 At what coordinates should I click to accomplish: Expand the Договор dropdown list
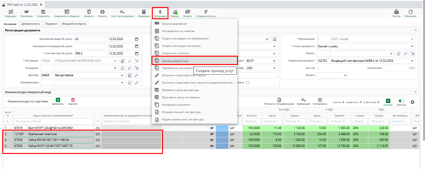point(122,76)
